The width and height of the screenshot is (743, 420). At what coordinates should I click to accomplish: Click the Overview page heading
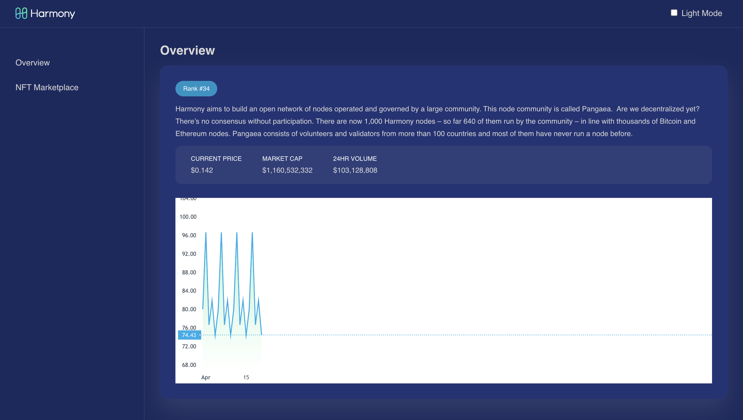pyautogui.click(x=187, y=50)
